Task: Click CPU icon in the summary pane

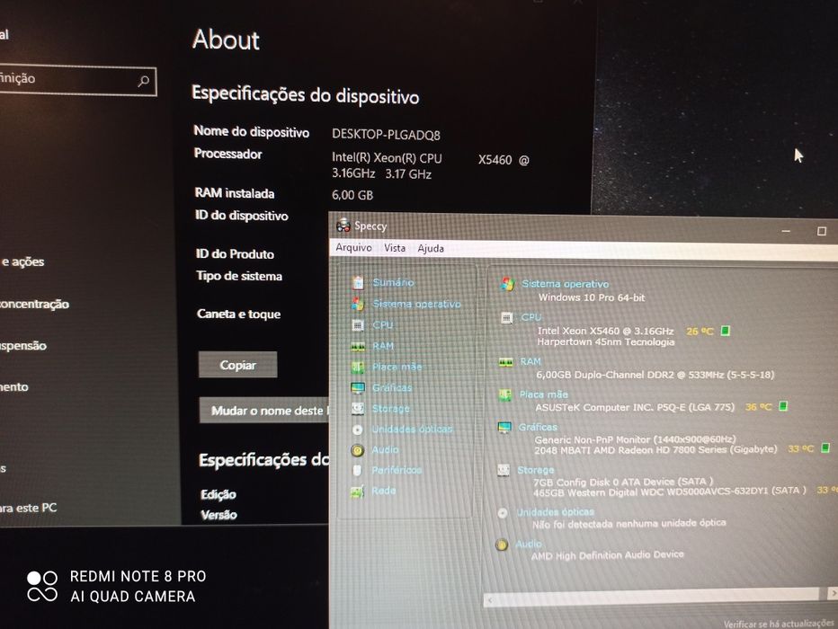Action: (x=506, y=318)
